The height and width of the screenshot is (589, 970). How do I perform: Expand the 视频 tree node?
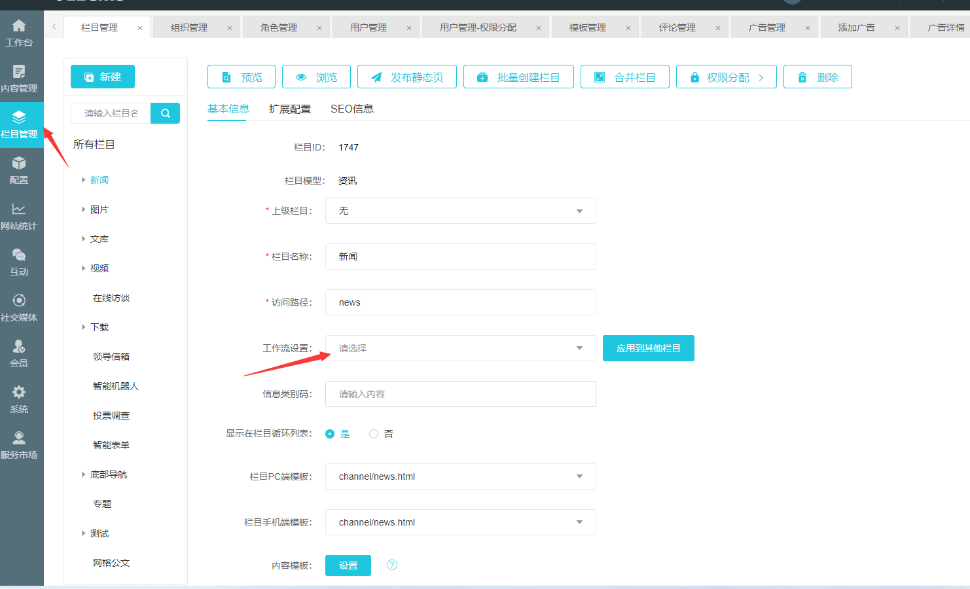tap(83, 268)
